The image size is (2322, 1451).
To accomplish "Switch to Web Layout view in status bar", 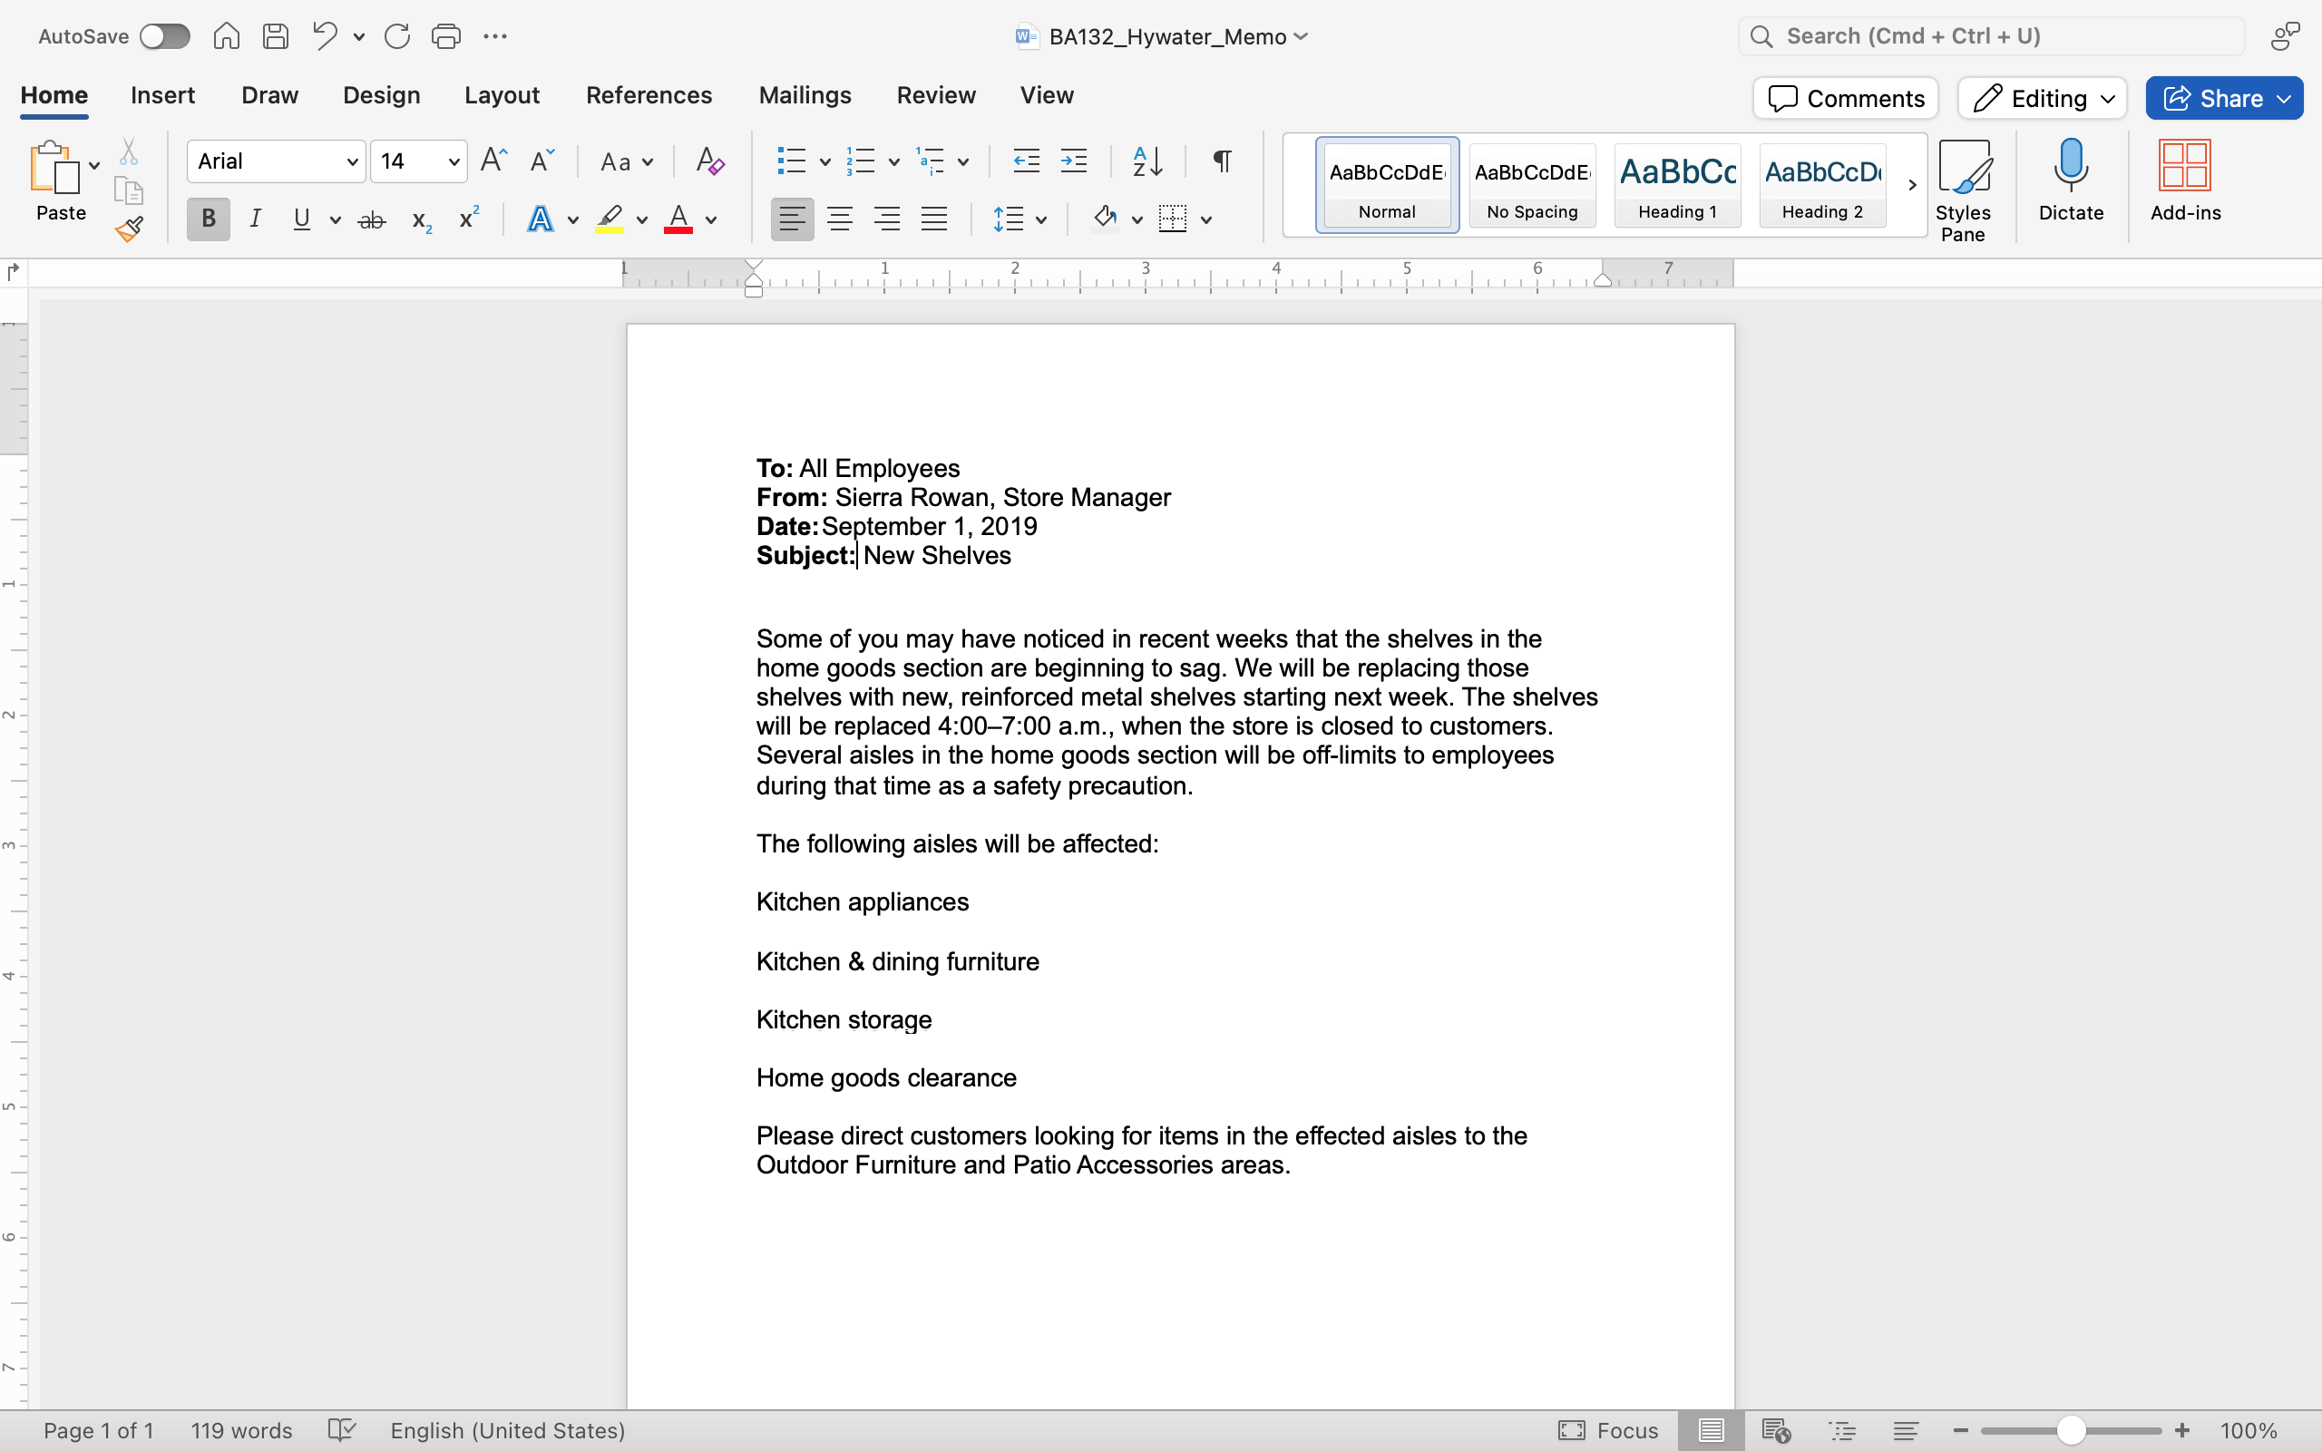I will [1776, 1430].
